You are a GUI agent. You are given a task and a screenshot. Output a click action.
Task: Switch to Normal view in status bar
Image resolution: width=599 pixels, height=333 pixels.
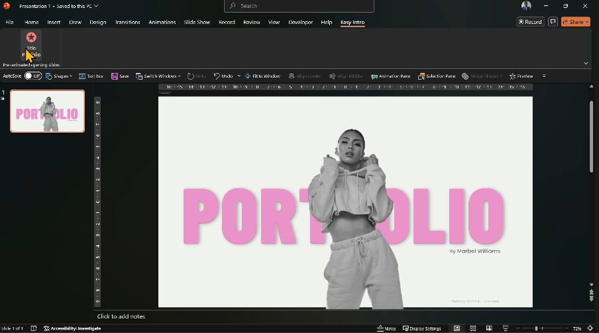[457, 328]
